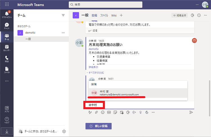The image size is (211, 137).
Task: Click the 返信 reply link
Action: pyautogui.click(x=93, y=31)
